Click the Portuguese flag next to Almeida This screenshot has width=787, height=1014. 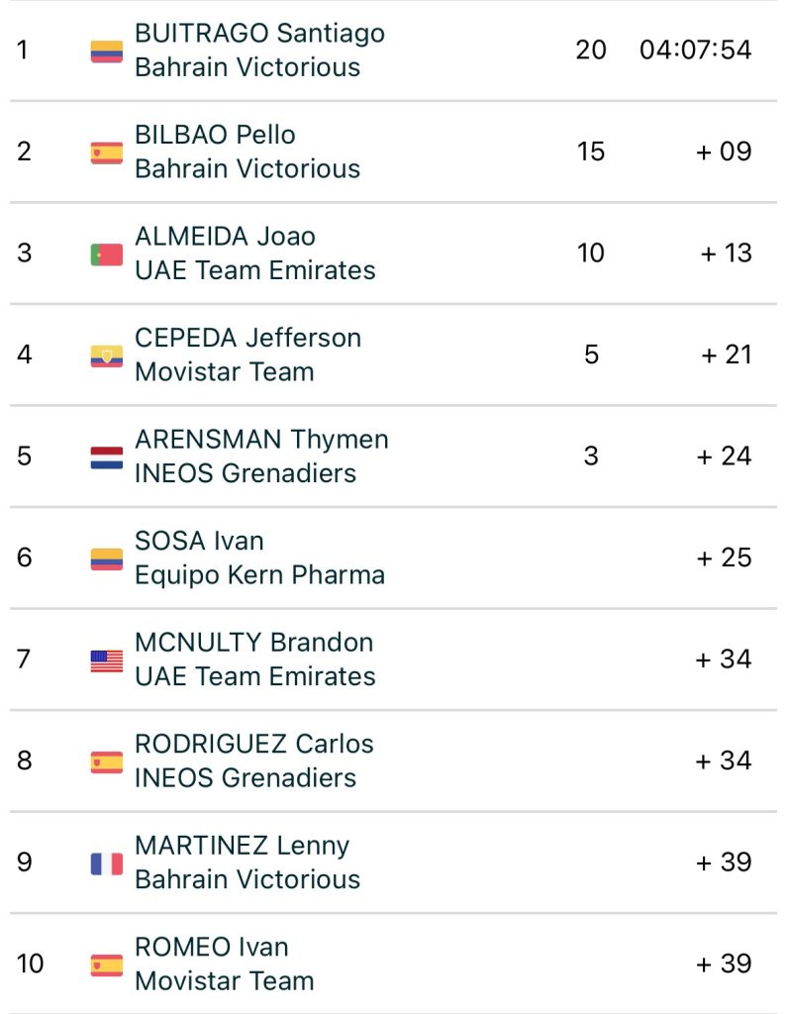pos(106,254)
